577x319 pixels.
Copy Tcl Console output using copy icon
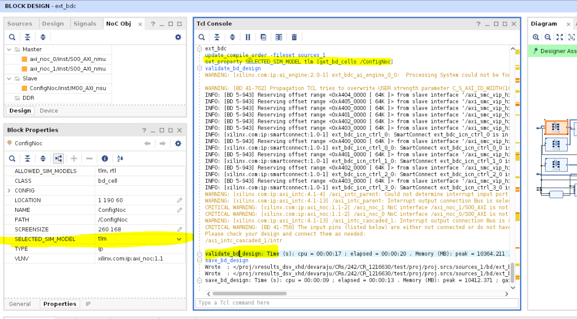(x=262, y=37)
